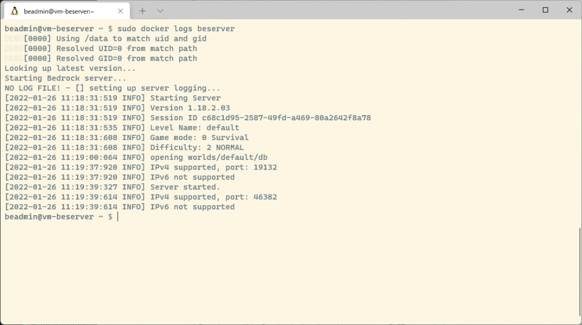Click 'Using /data to match uid and gid' line
This screenshot has height=325, width=582.
105,39
